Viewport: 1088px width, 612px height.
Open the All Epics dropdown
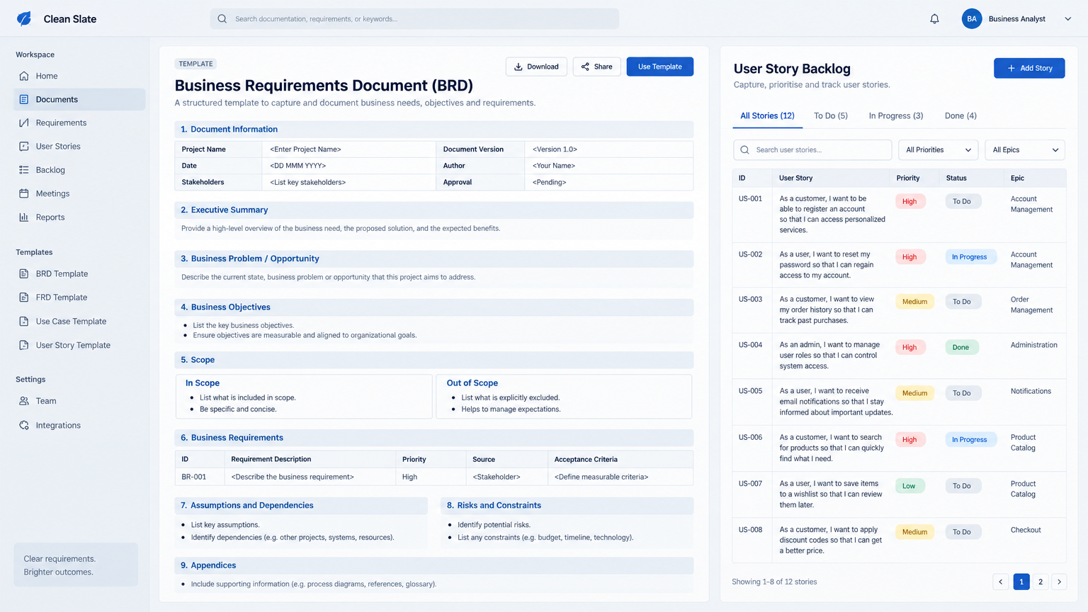click(1025, 150)
